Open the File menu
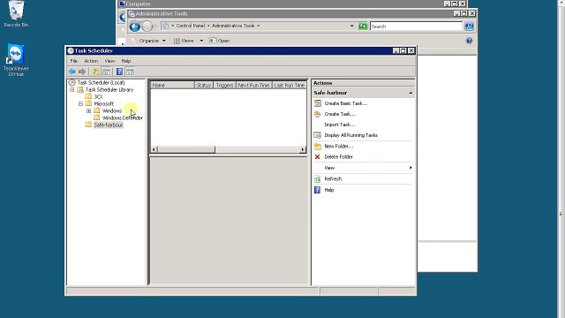The image size is (565, 318). point(74,61)
